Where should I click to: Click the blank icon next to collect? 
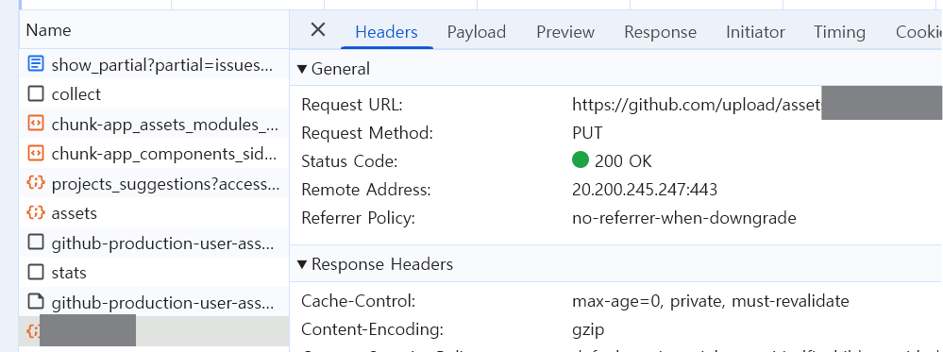click(x=36, y=93)
